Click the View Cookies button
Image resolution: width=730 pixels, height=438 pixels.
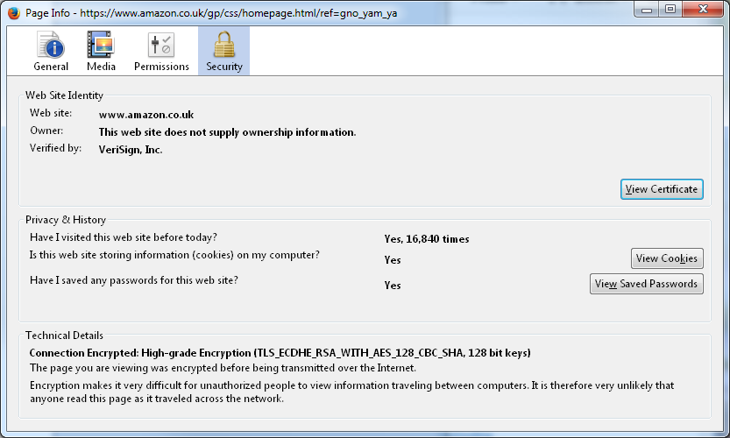(667, 258)
